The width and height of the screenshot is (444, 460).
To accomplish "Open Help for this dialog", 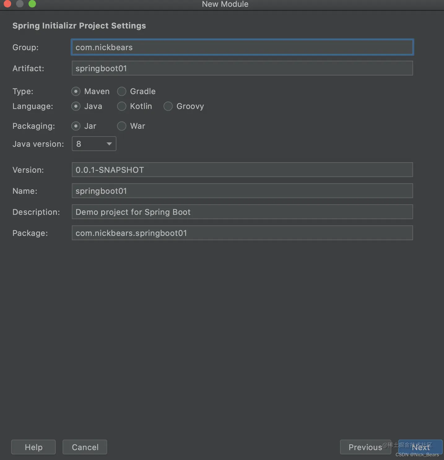I will [x=33, y=447].
